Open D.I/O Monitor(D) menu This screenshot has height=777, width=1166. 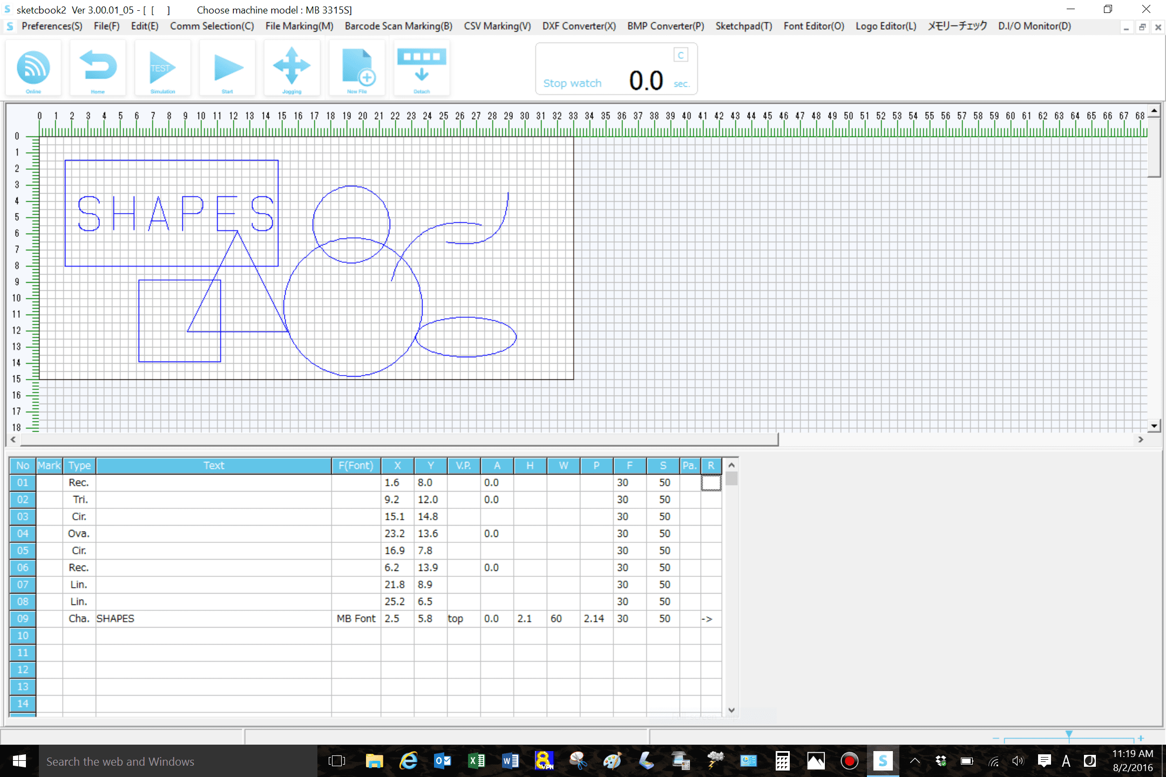(1034, 26)
